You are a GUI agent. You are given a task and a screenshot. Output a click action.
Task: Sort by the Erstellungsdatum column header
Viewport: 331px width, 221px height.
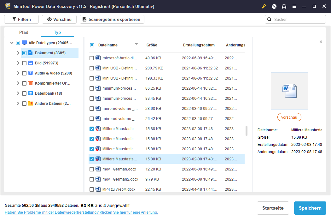click(x=199, y=45)
